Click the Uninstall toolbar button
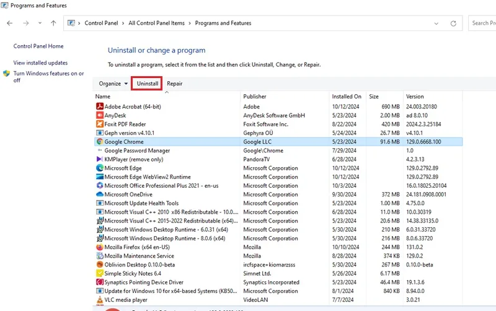The height and width of the screenshot is (311, 496). 147,84
